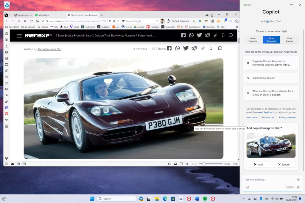This screenshot has height=203, width=305.
Task: Open Vivaldi settings gear
Action: (7, 158)
